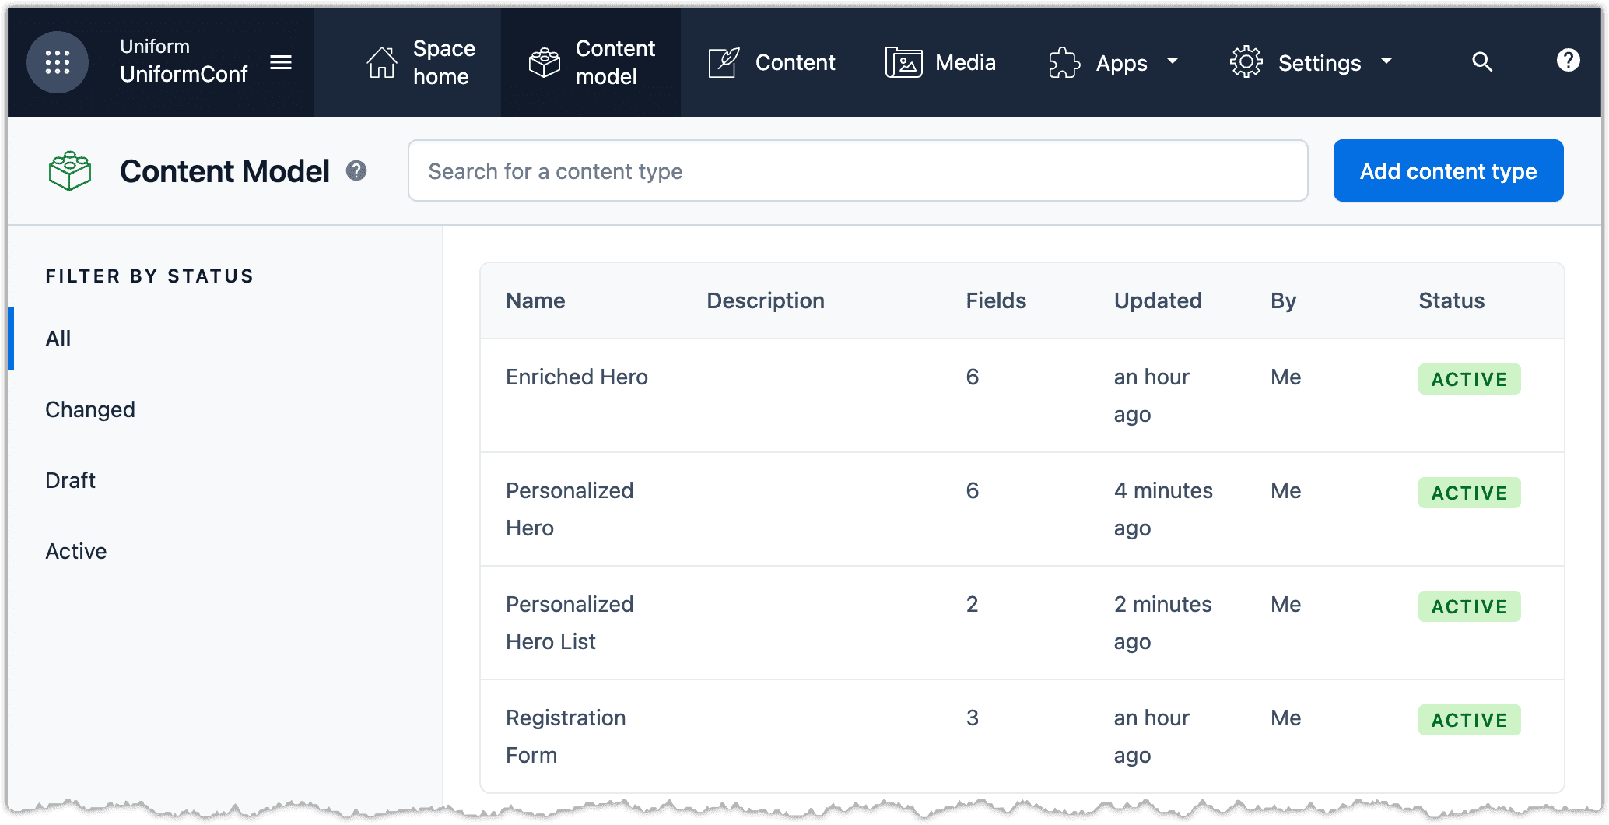Click the UniformConf workspace grid icon
Image resolution: width=1609 pixels, height=825 pixels.
[58, 62]
